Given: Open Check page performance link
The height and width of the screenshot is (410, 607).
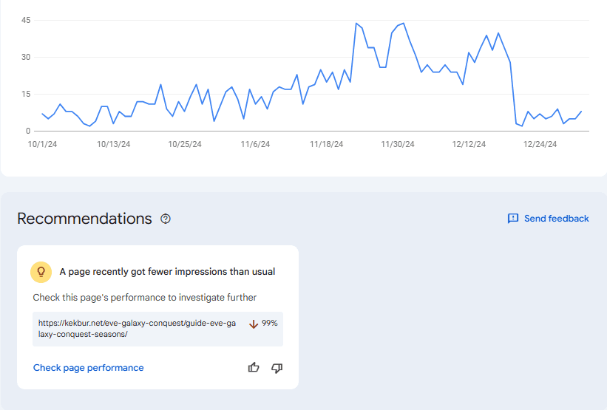Looking at the screenshot, I should click(89, 368).
